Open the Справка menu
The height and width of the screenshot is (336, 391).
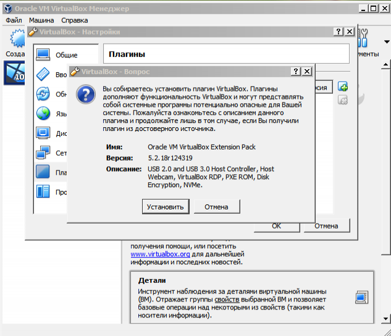tap(75, 20)
